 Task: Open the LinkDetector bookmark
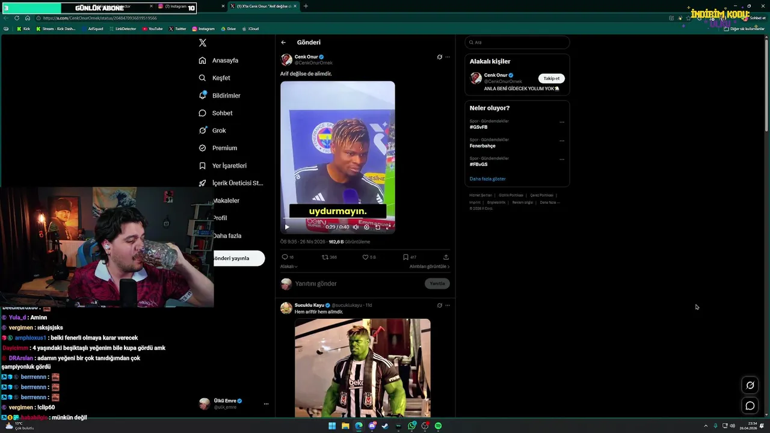123,29
